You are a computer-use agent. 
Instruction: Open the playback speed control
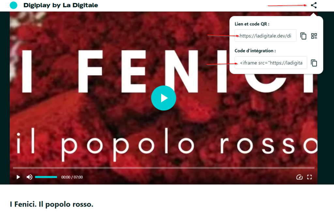(x=299, y=177)
